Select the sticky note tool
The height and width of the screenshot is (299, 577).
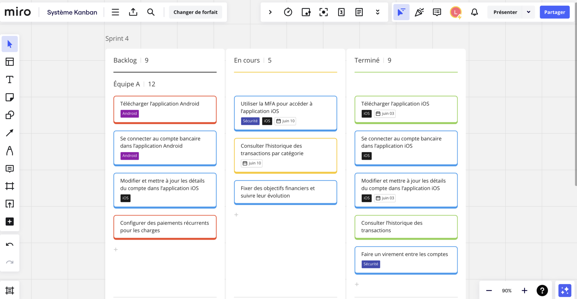pyautogui.click(x=10, y=97)
